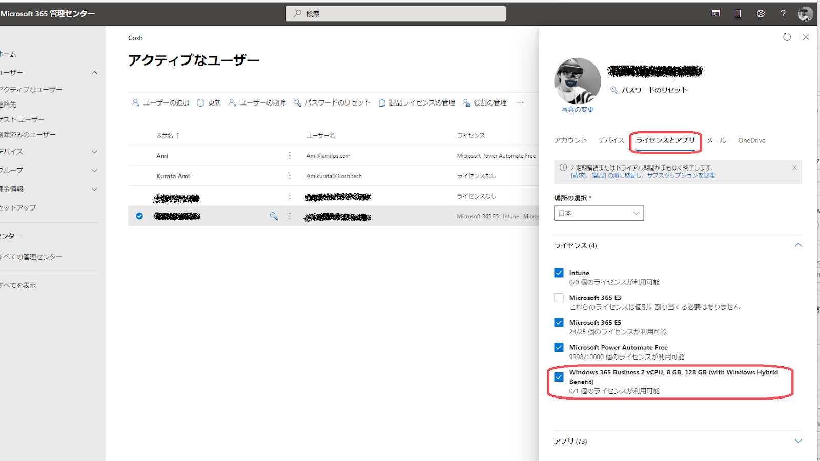The image size is (820, 461).
Task: Click the ユーザー名 column header
Action: 321,135
